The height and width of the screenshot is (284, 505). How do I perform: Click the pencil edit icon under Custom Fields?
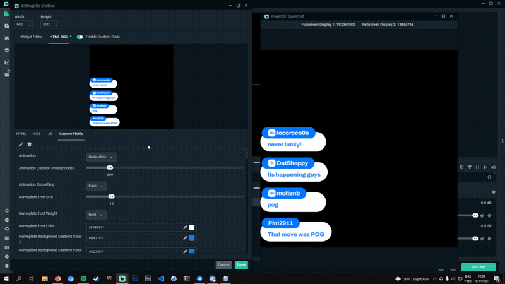pyautogui.click(x=21, y=145)
